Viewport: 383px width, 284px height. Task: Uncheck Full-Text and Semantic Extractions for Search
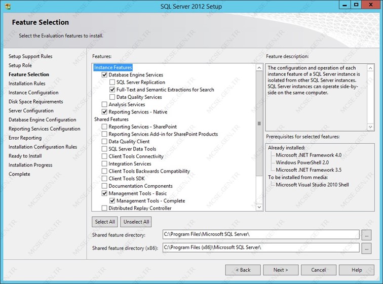click(112, 90)
